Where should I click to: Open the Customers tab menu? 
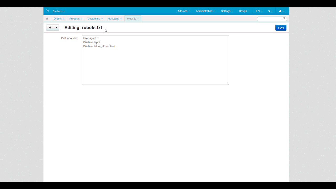pos(95,19)
